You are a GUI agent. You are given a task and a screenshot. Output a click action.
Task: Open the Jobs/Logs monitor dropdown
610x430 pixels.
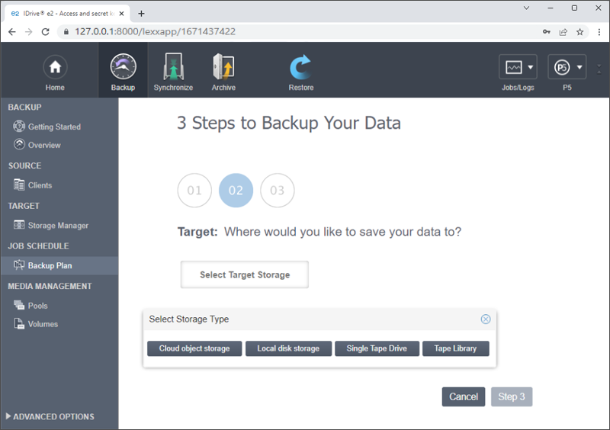518,67
